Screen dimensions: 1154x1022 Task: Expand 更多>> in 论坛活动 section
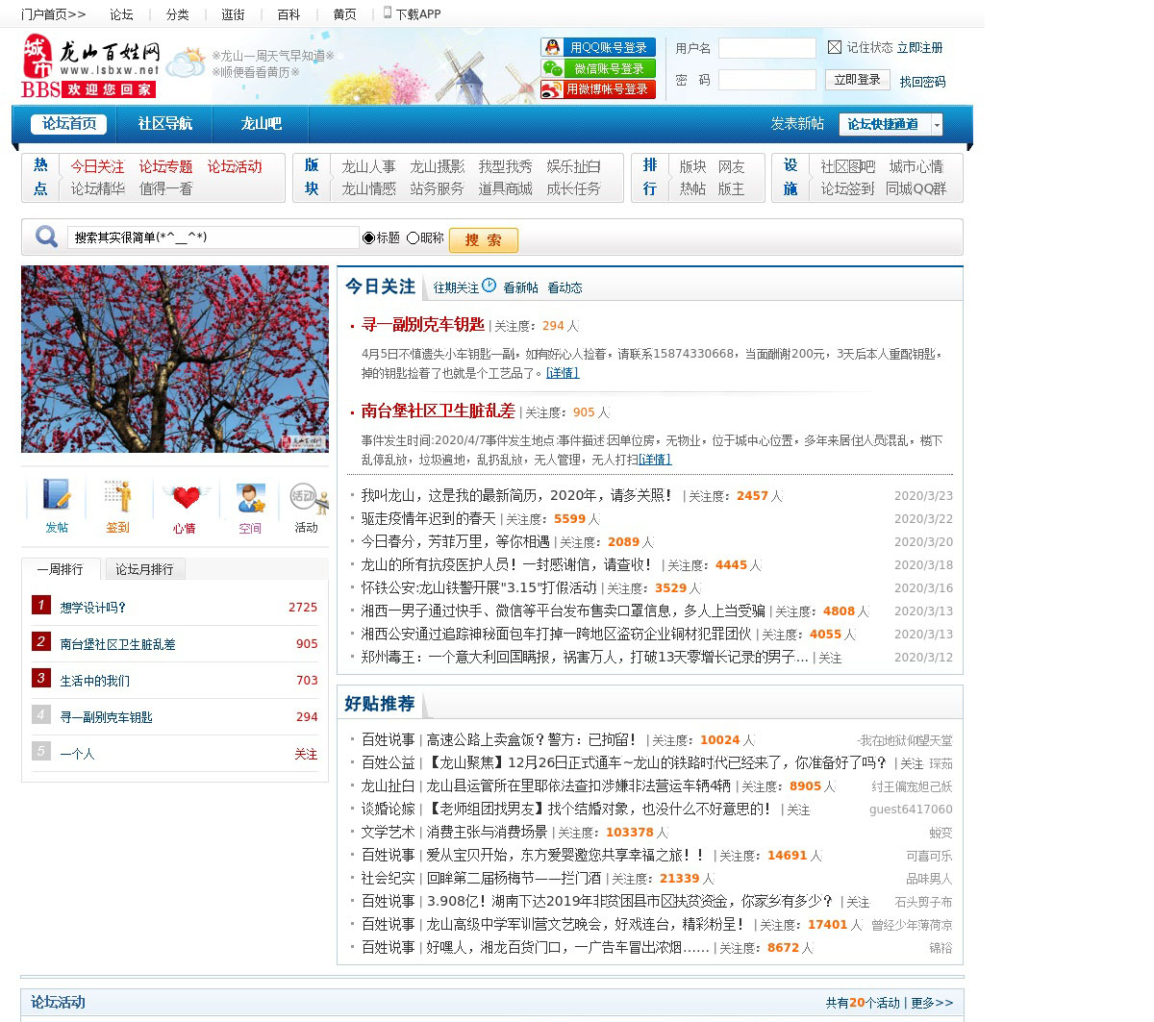click(932, 1003)
